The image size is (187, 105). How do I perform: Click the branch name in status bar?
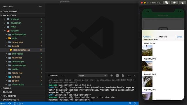click(3, 104)
